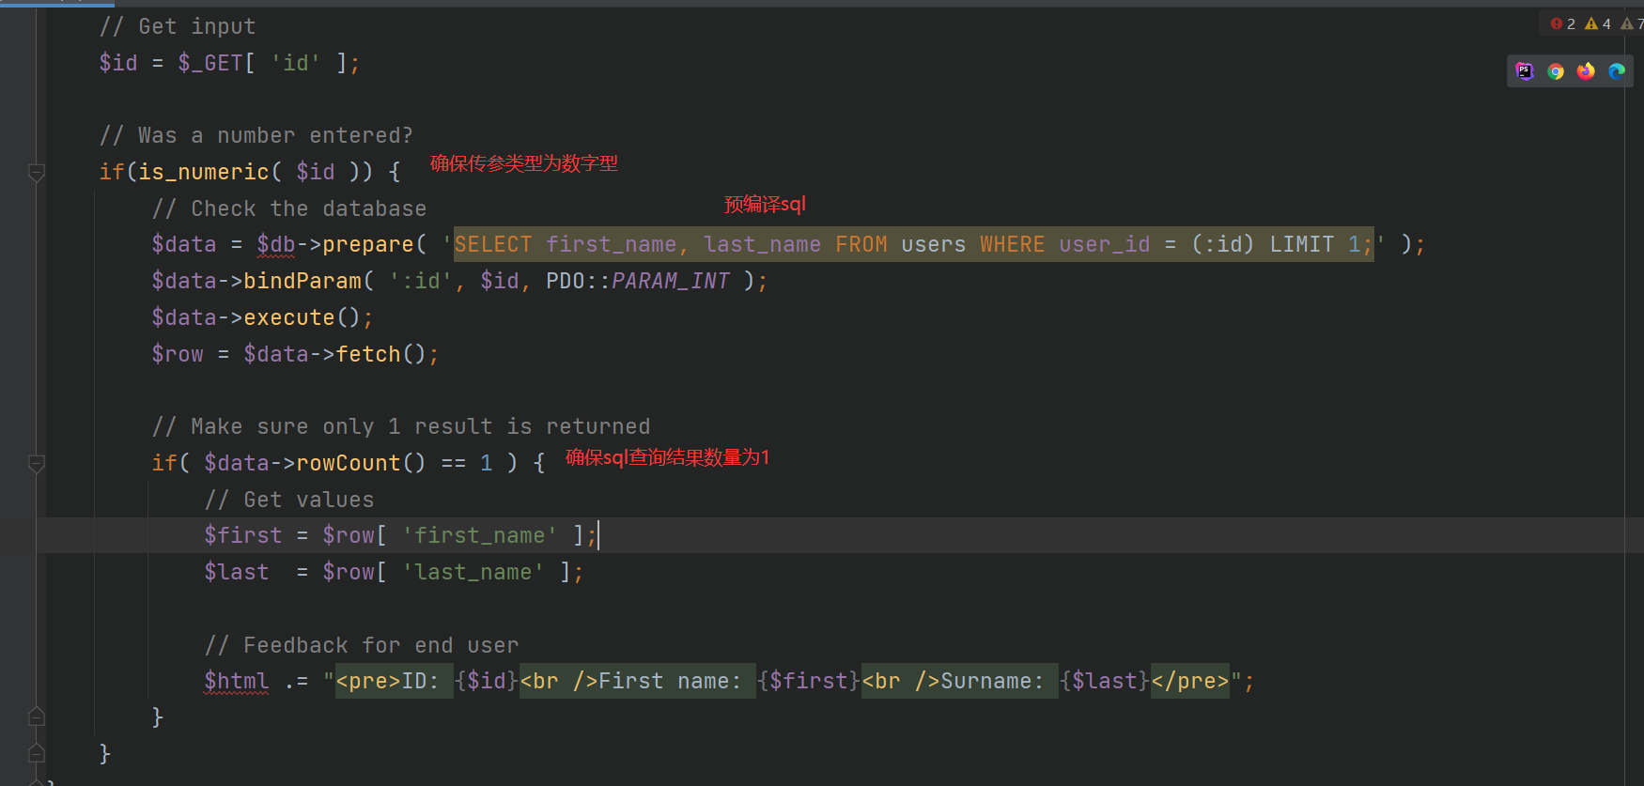This screenshot has height=786, width=1644.
Task: Click the WHERE keyword in SQL query
Action: click(1012, 244)
